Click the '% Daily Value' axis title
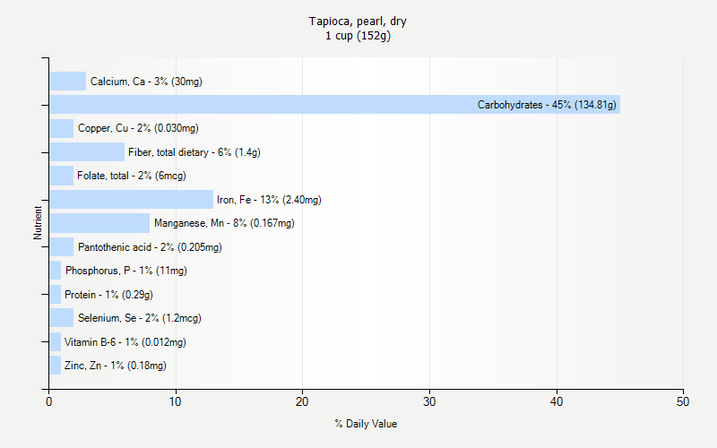This screenshot has height=448, width=717. point(366,424)
